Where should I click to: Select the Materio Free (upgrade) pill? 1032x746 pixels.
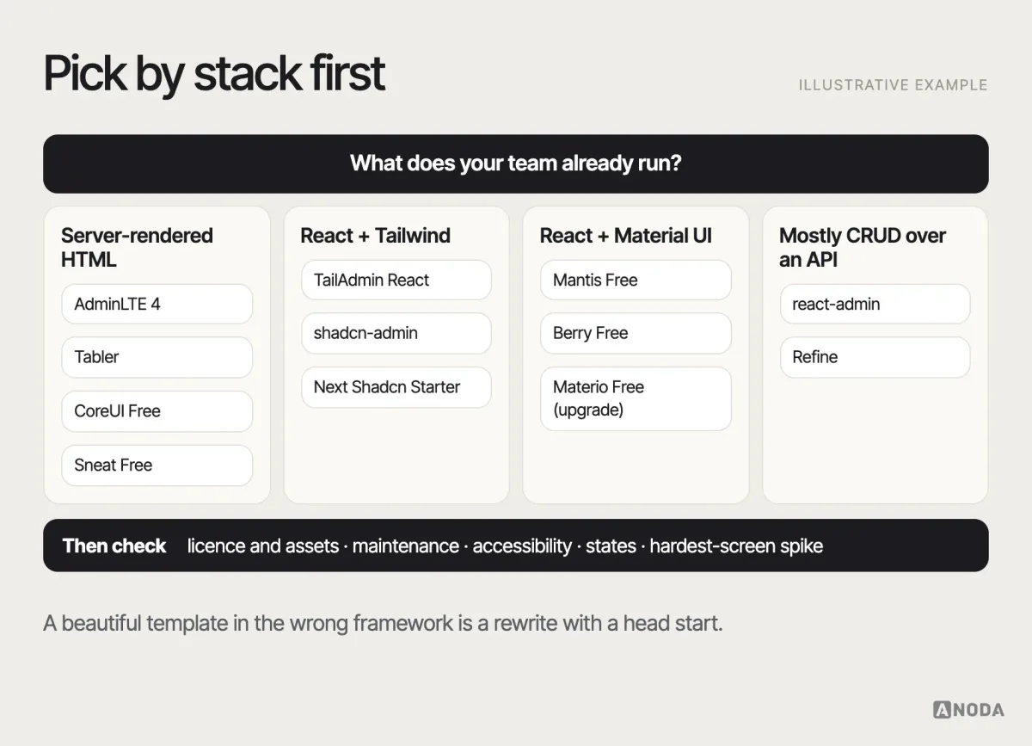(x=636, y=398)
